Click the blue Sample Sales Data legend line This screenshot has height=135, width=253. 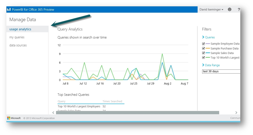pos(208,53)
